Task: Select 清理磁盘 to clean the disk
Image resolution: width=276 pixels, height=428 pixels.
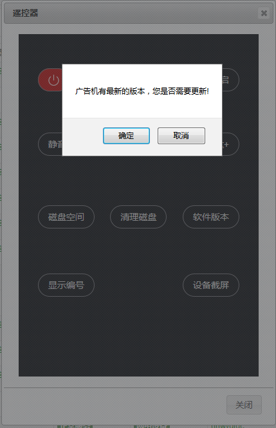Action: tap(138, 217)
